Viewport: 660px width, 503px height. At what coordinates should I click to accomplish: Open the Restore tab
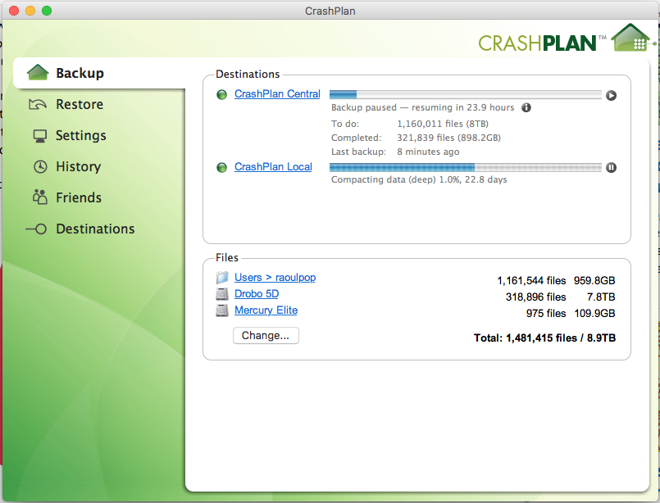[x=80, y=104]
